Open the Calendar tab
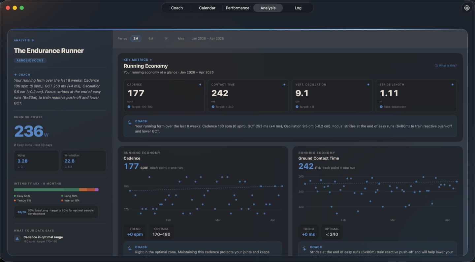The width and height of the screenshot is (475, 262). (206, 8)
